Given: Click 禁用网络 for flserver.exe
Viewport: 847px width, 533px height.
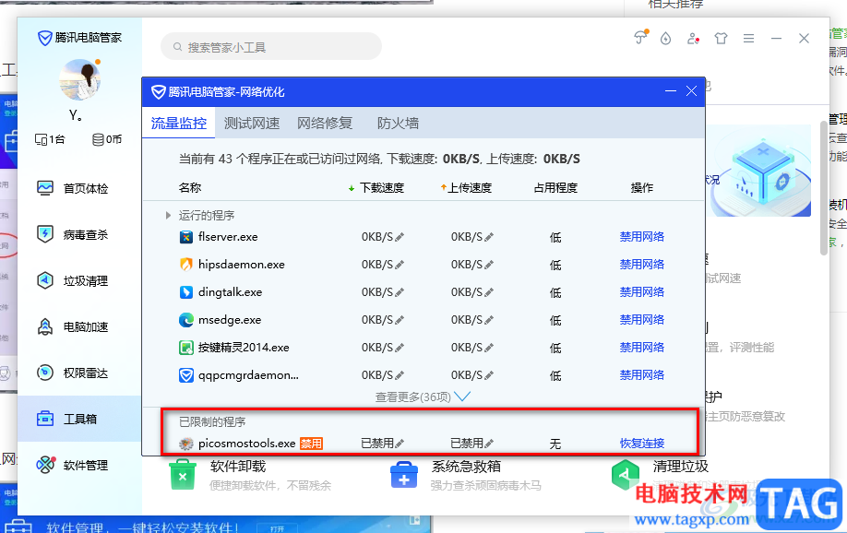Looking at the screenshot, I should tap(642, 236).
